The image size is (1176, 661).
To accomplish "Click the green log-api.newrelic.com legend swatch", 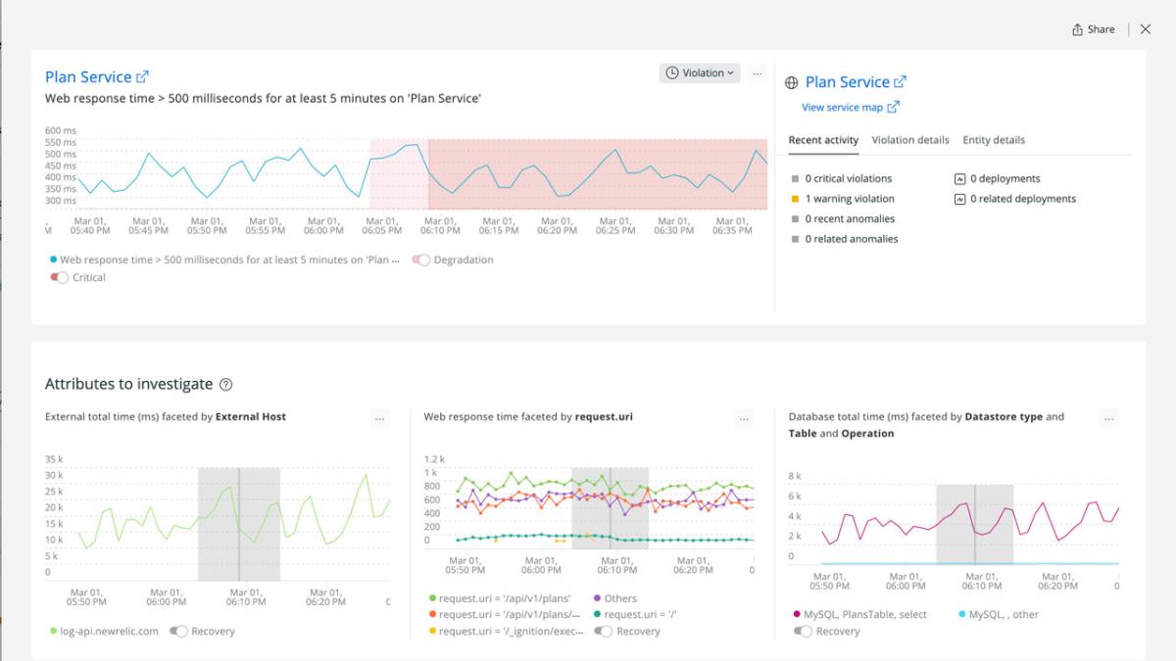I will pyautogui.click(x=53, y=632).
